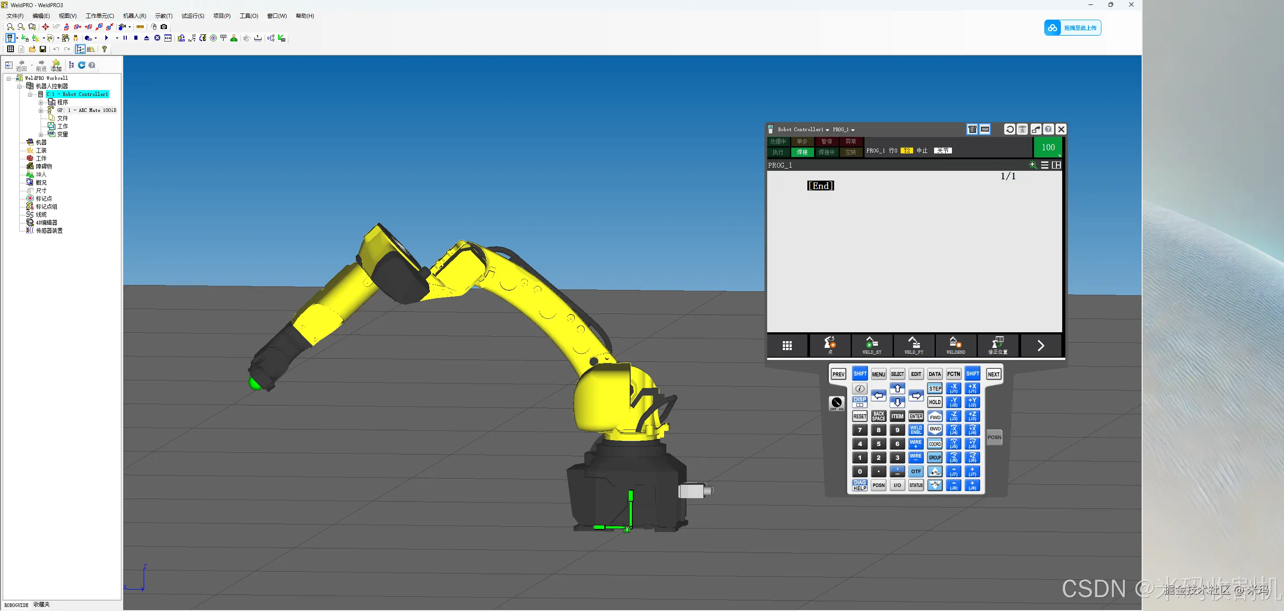1284x611 pixels.
Task: Open the 试运行(S) menu
Action: (x=192, y=16)
